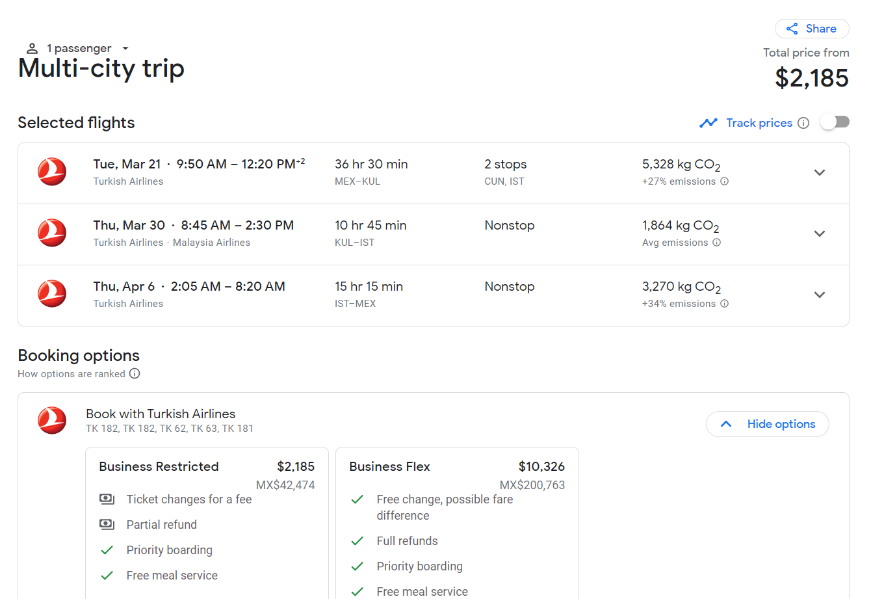
Task: Expand the Thu, Mar 30 KUL–IST flight details
Action: click(x=820, y=233)
